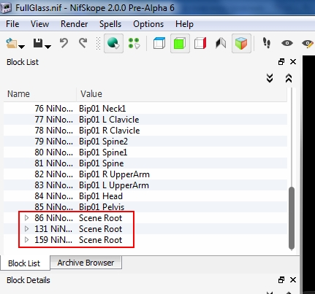Switch to the blue-top cube view
The width and height of the screenshot is (315, 294).
(x=159, y=43)
